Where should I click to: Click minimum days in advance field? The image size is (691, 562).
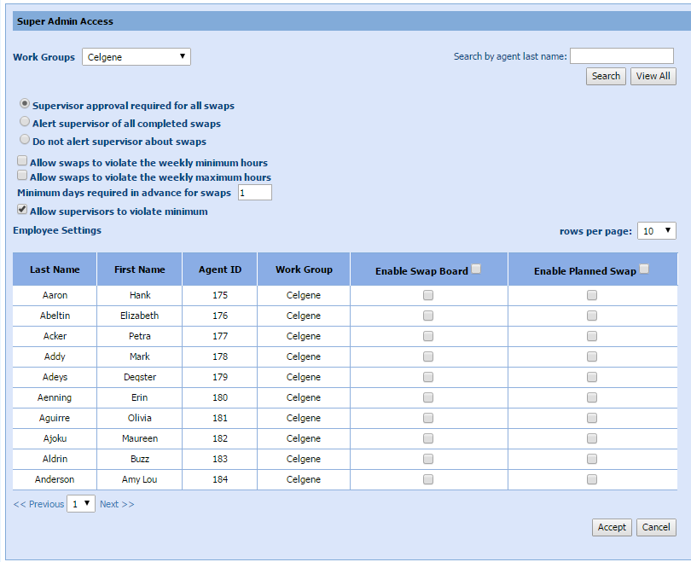coord(254,193)
